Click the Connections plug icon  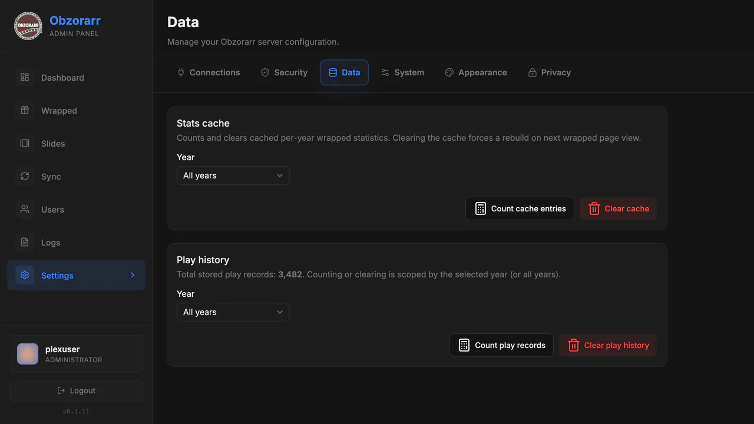click(181, 72)
